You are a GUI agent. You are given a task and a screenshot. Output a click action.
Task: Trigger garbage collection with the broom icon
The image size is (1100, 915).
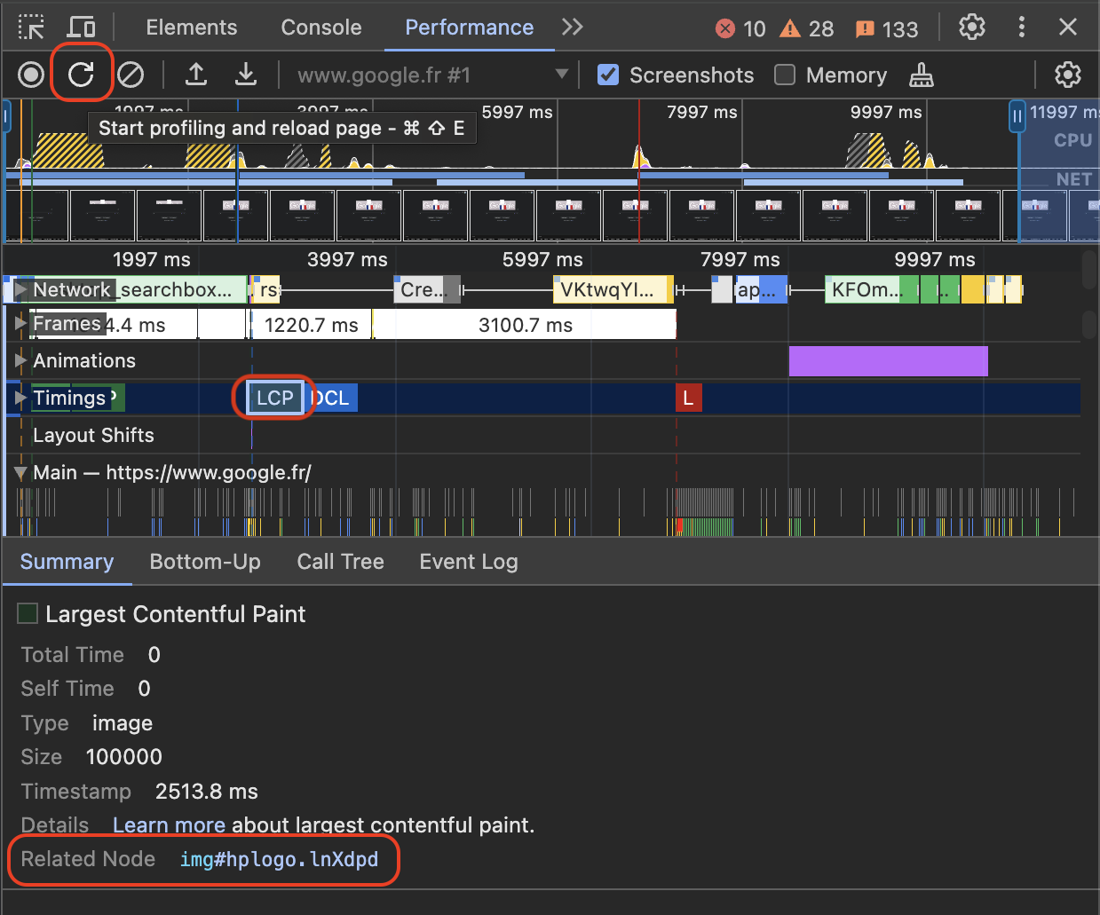coord(921,75)
